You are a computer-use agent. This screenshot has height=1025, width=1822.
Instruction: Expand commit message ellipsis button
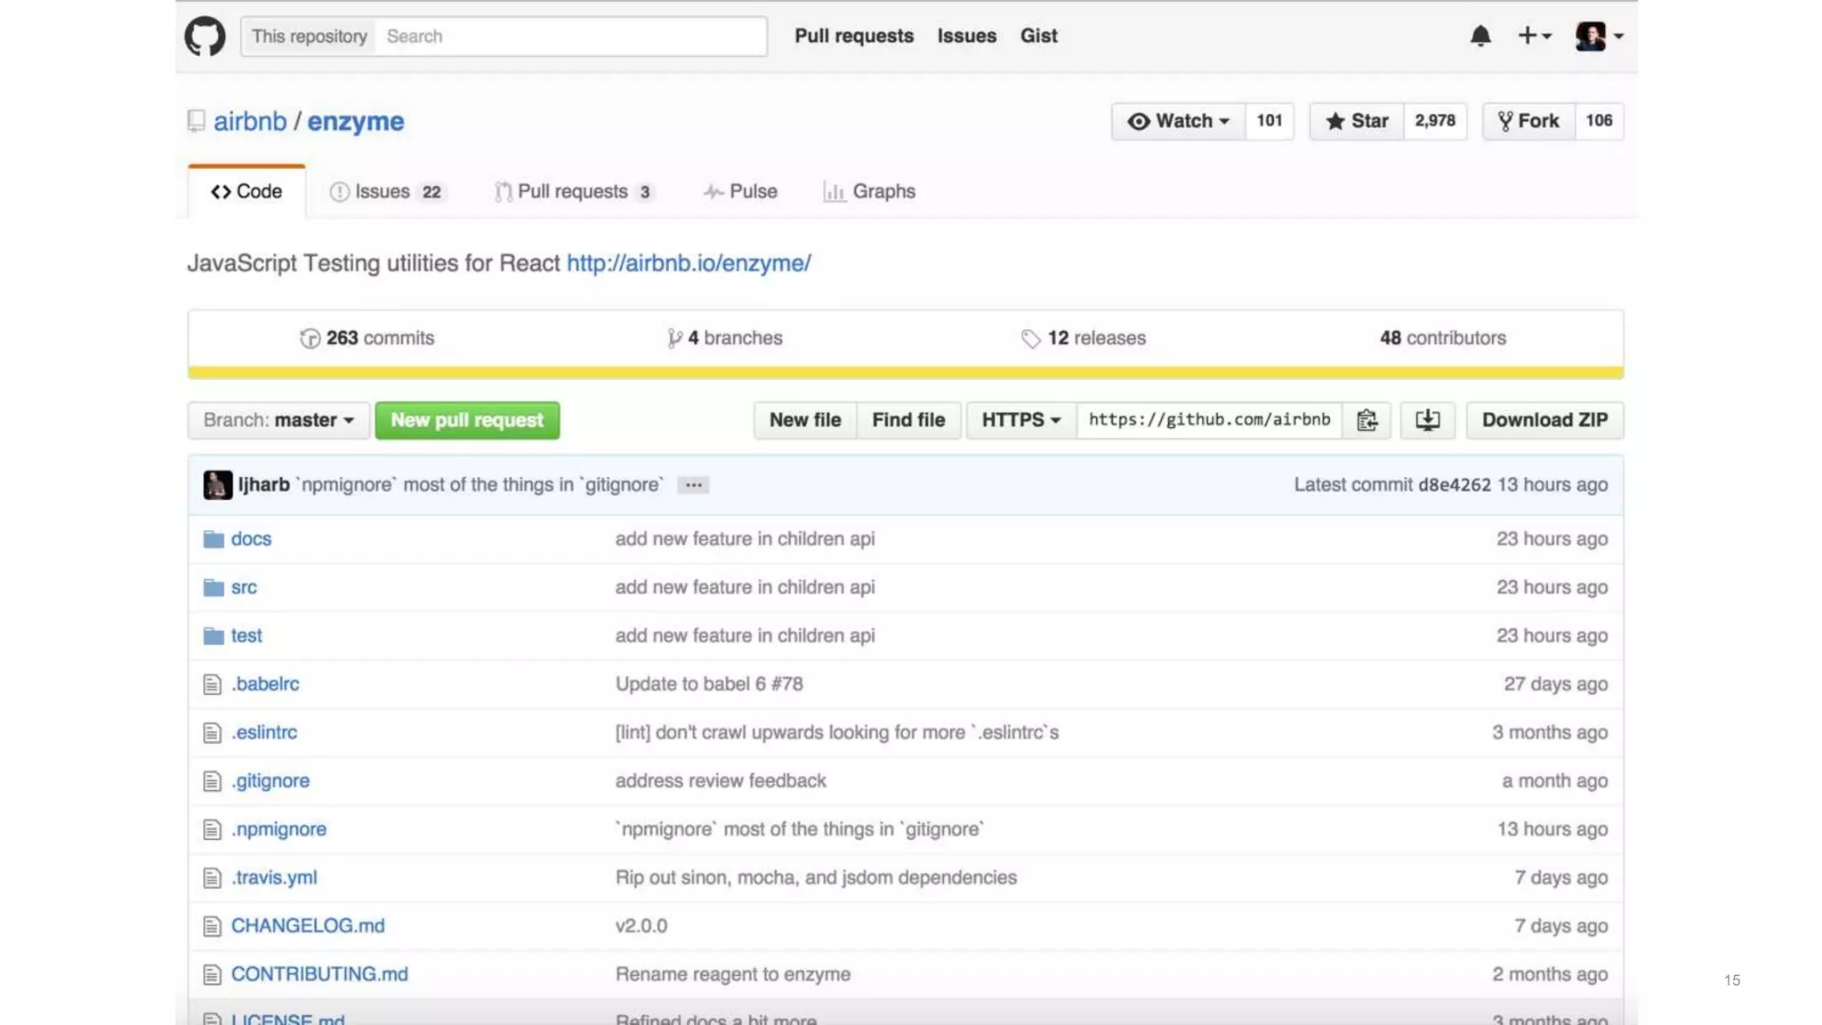pyautogui.click(x=693, y=485)
